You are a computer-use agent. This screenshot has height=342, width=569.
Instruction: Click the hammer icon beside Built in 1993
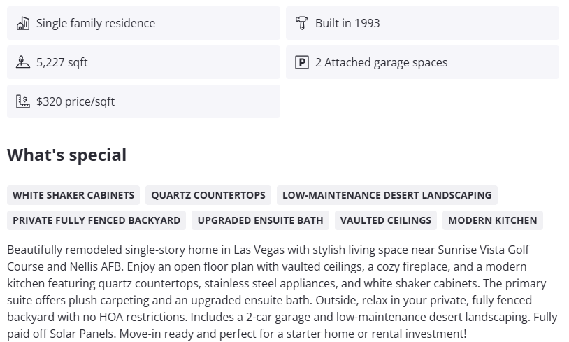(301, 23)
